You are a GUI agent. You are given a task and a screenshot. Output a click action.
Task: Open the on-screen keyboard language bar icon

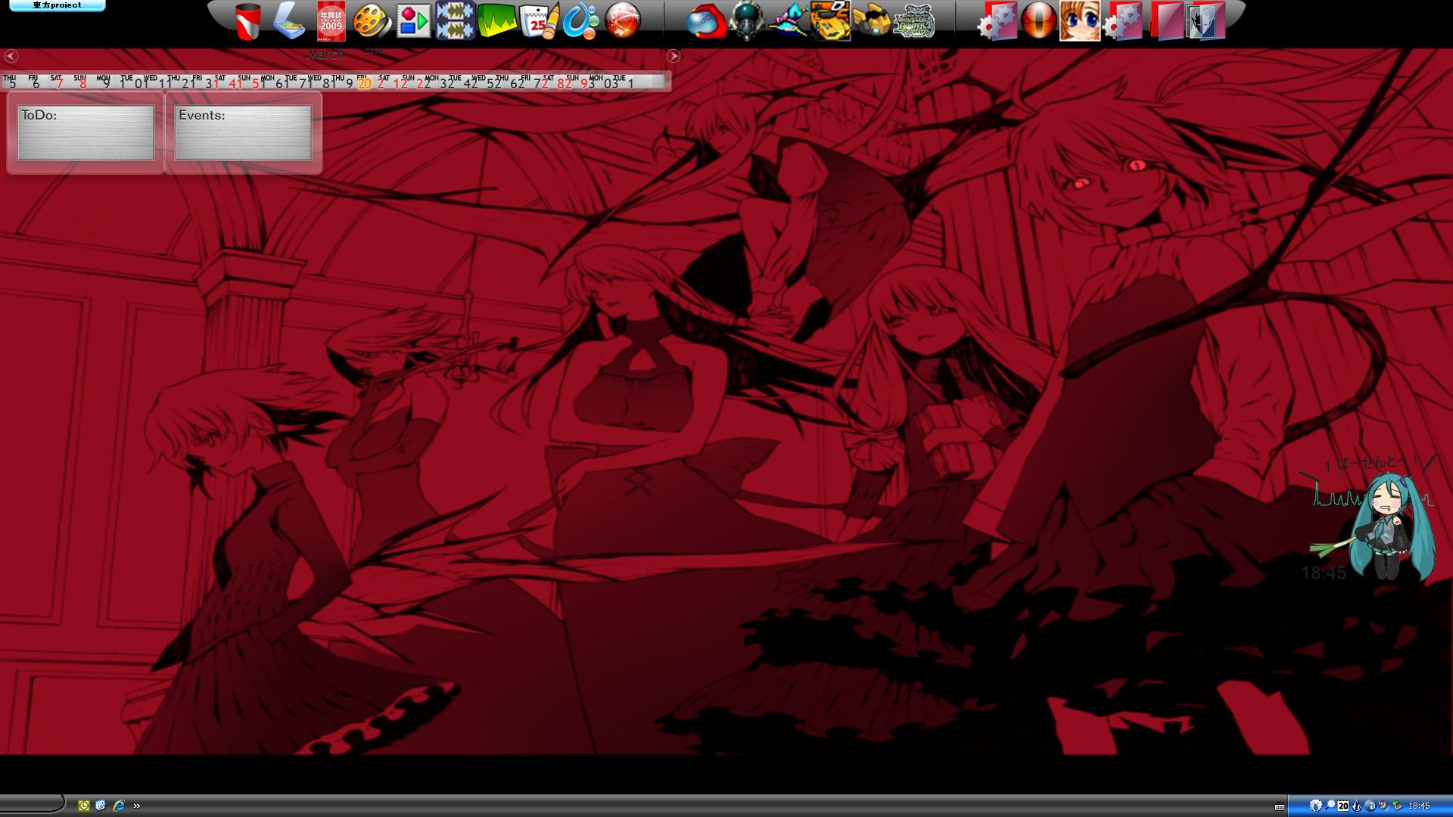click(1280, 806)
